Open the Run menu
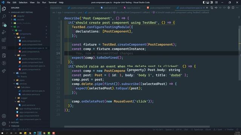Screen dimensions: 241x135 pyautogui.click(x=44, y=3)
